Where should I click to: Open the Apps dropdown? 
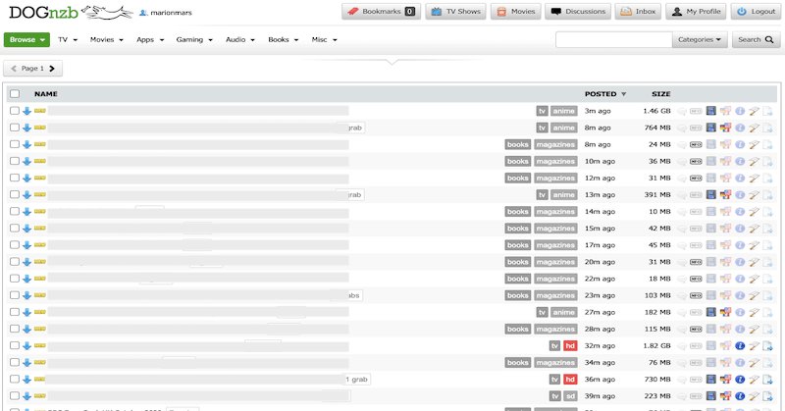pyautogui.click(x=150, y=39)
